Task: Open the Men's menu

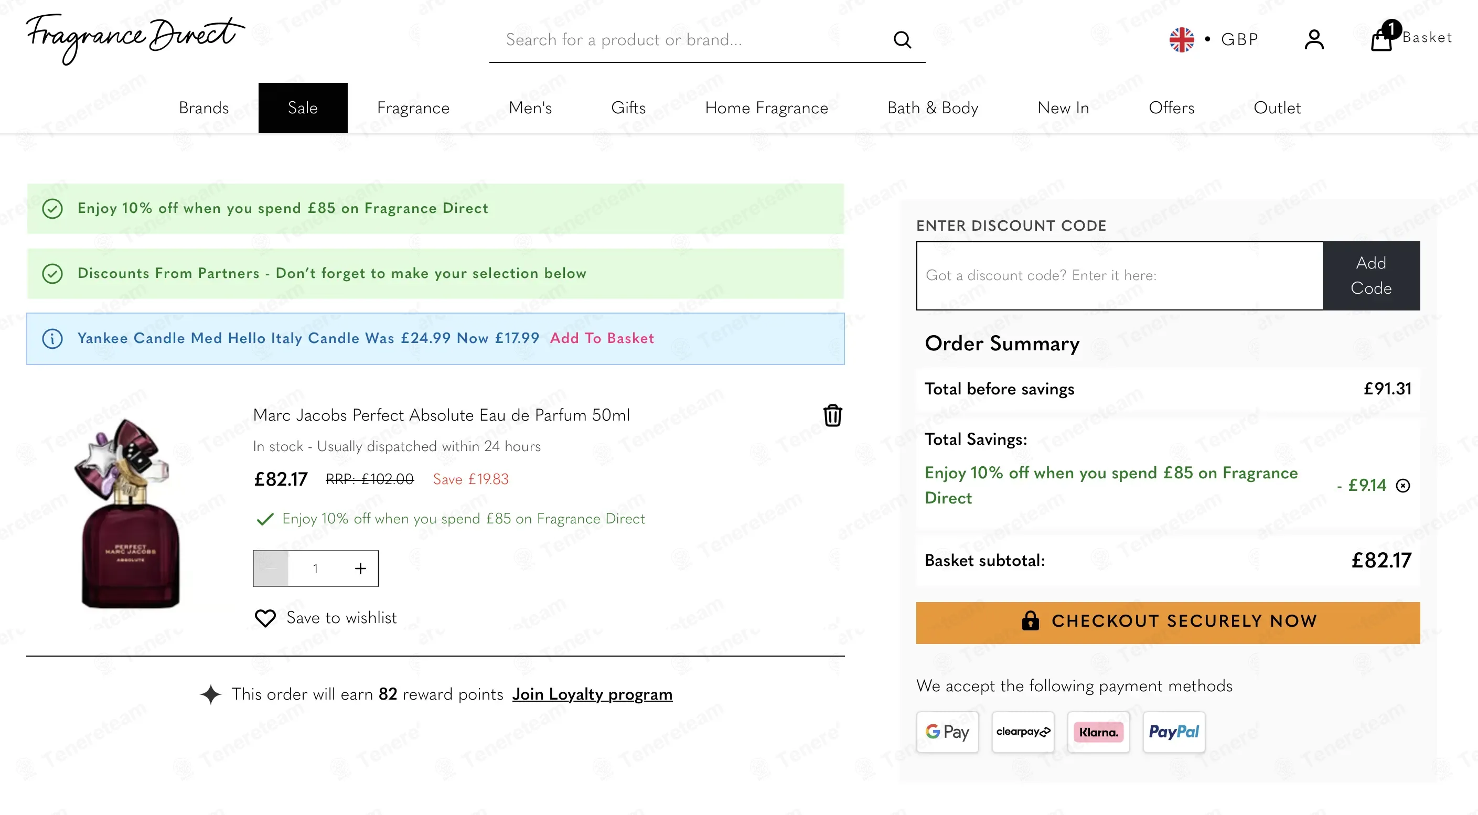Action: (530, 108)
